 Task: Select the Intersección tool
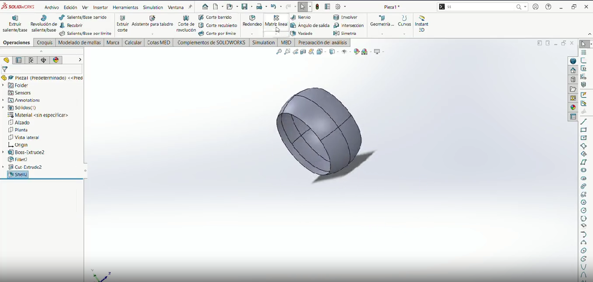click(x=348, y=26)
